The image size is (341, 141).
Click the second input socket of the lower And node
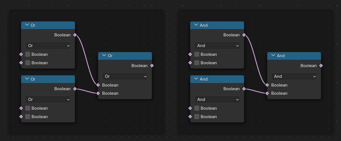click(x=190, y=117)
